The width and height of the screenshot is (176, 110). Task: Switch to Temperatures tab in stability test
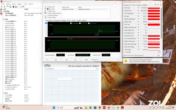point(49,21)
